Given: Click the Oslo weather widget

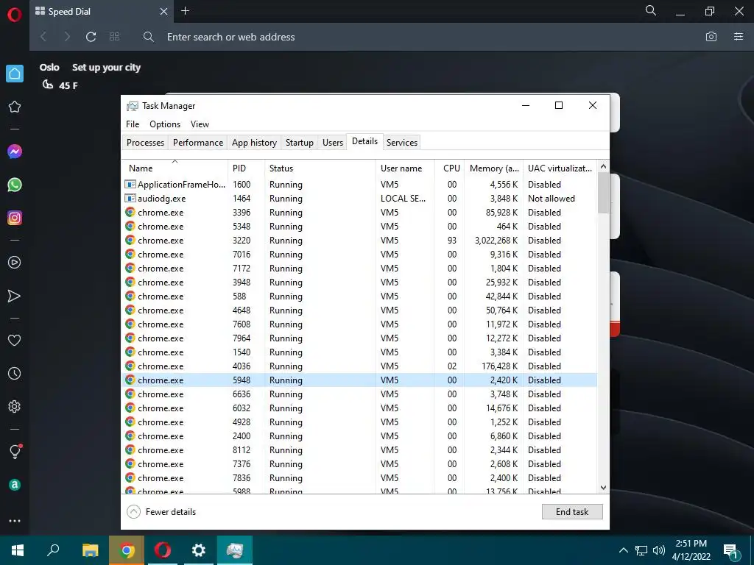Looking at the screenshot, I should [x=58, y=77].
